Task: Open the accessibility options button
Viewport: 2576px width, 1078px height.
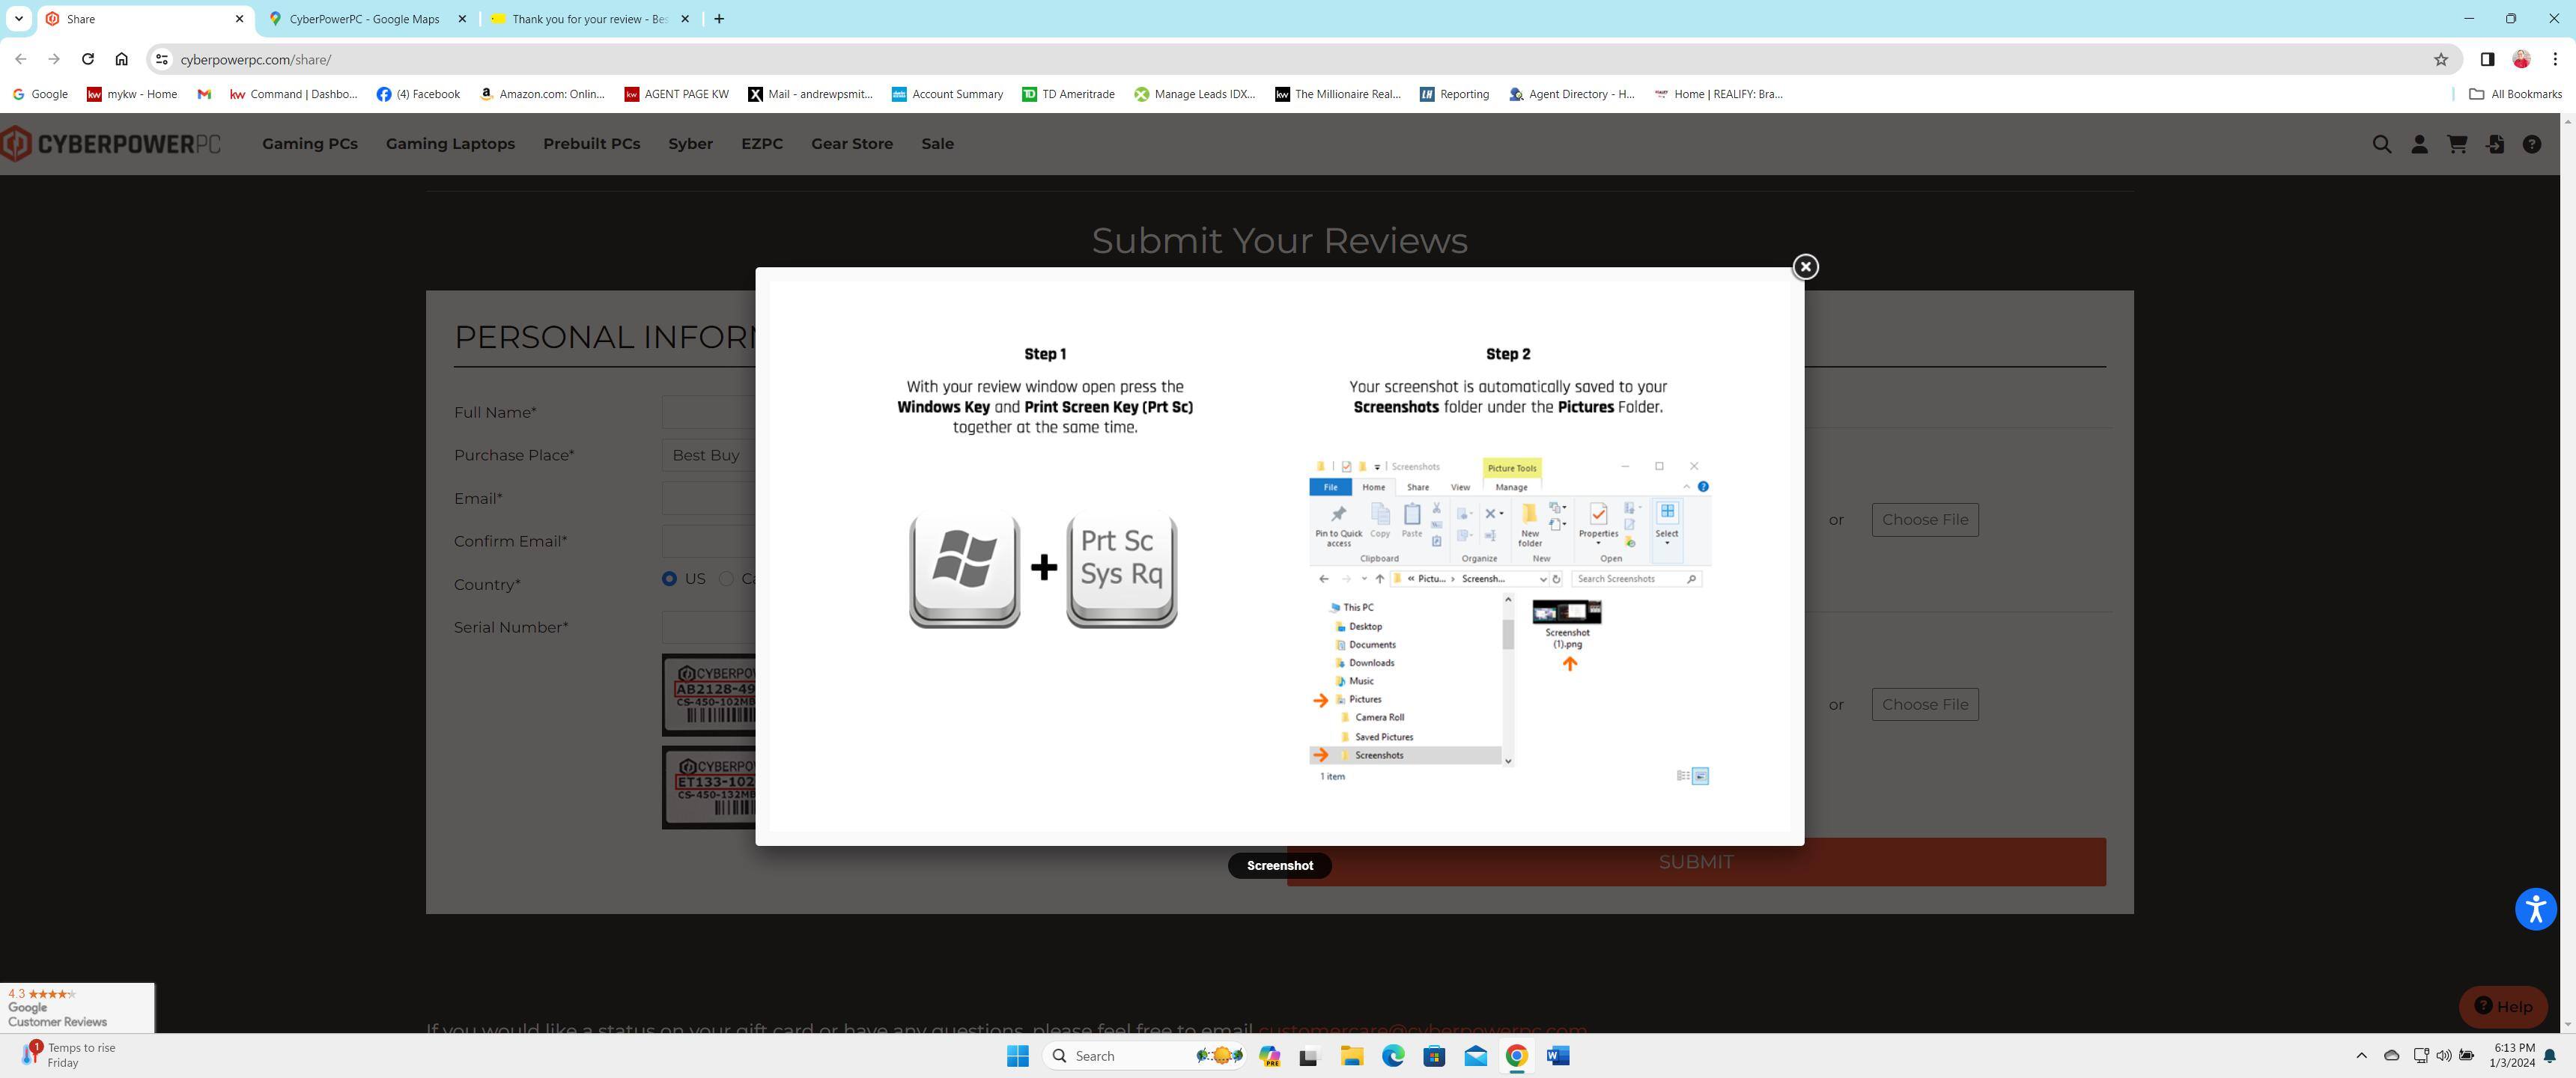Action: (2535, 909)
